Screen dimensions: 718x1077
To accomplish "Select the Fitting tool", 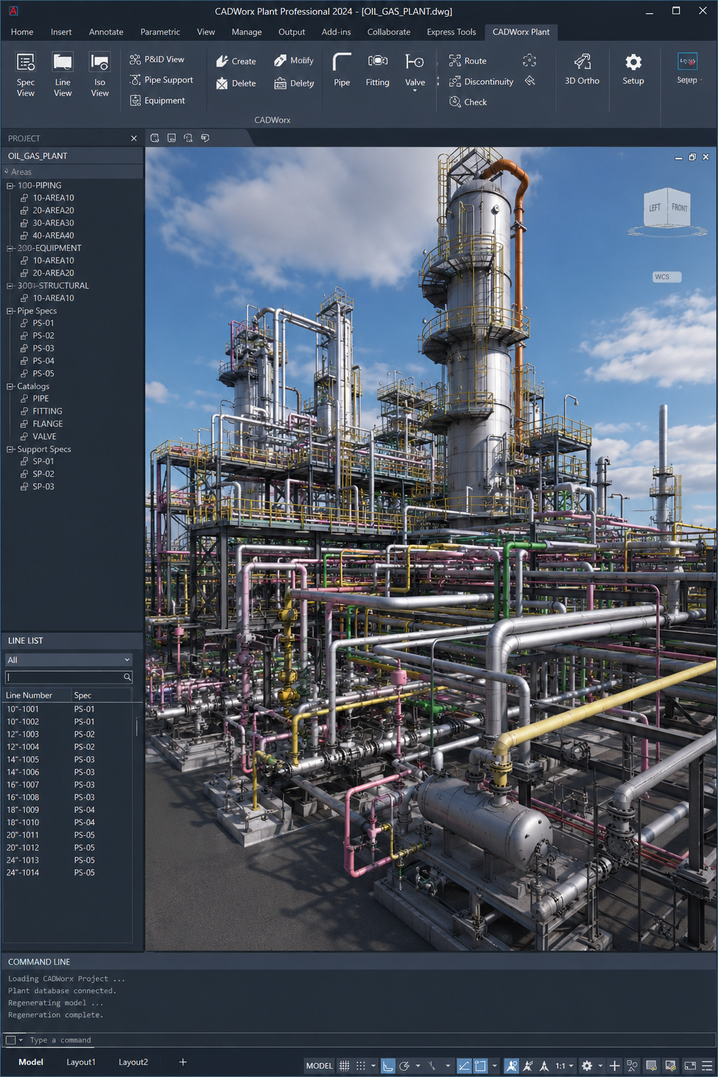I will (x=377, y=69).
